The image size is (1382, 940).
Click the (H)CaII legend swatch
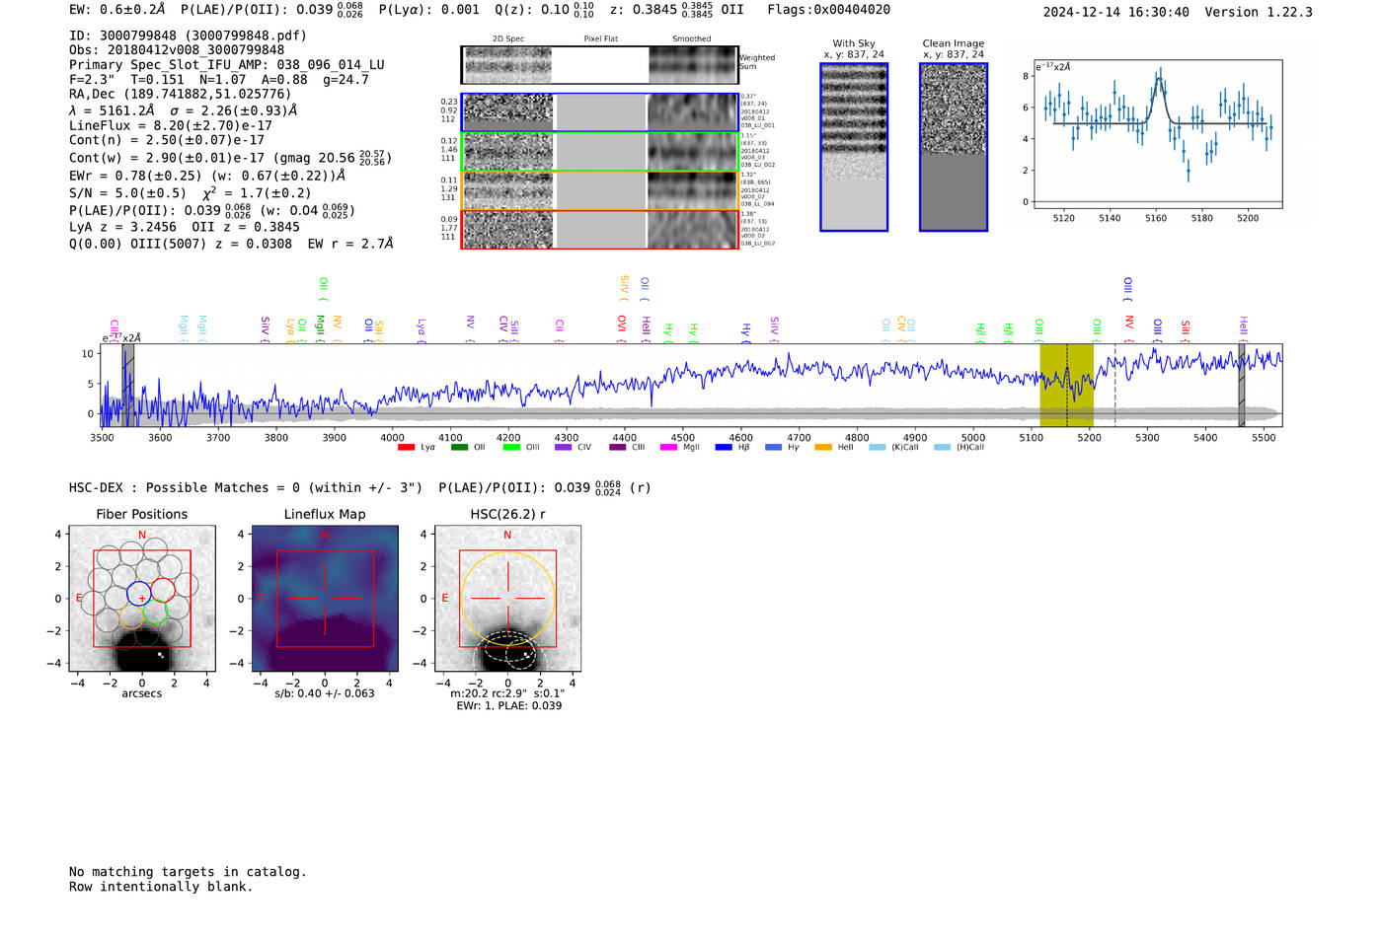pyautogui.click(x=942, y=448)
